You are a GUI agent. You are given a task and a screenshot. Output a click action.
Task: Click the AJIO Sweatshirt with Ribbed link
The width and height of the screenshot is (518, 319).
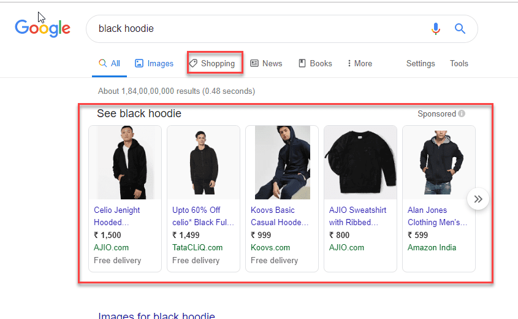353,216
